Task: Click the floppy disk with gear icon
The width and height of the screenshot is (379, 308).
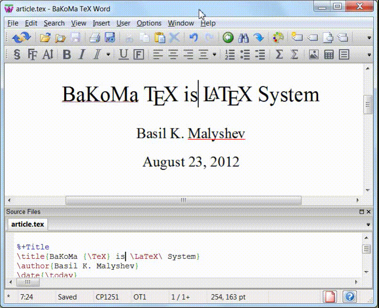Action: pos(110,37)
